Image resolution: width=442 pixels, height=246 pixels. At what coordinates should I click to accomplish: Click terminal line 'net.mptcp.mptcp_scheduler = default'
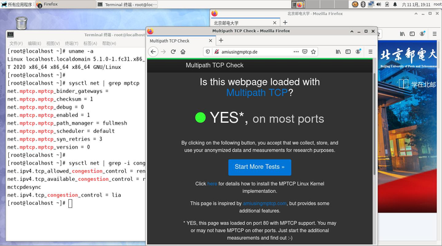[61, 131]
